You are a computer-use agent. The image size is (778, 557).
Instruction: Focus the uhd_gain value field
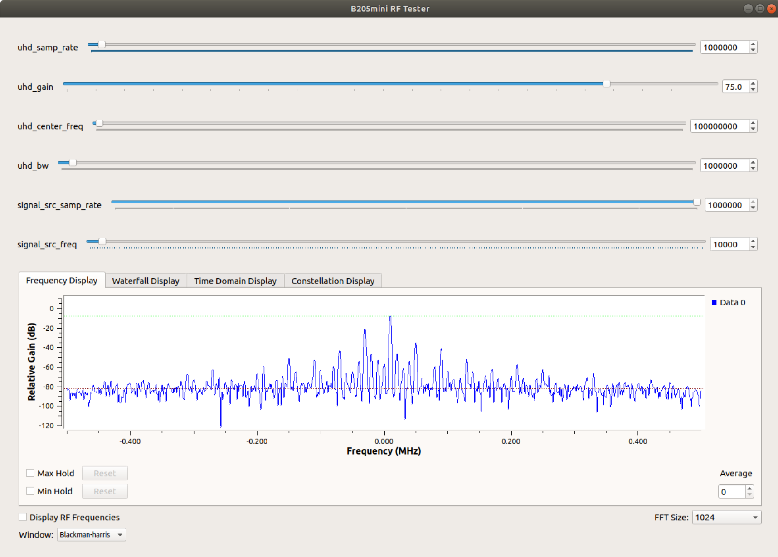735,87
